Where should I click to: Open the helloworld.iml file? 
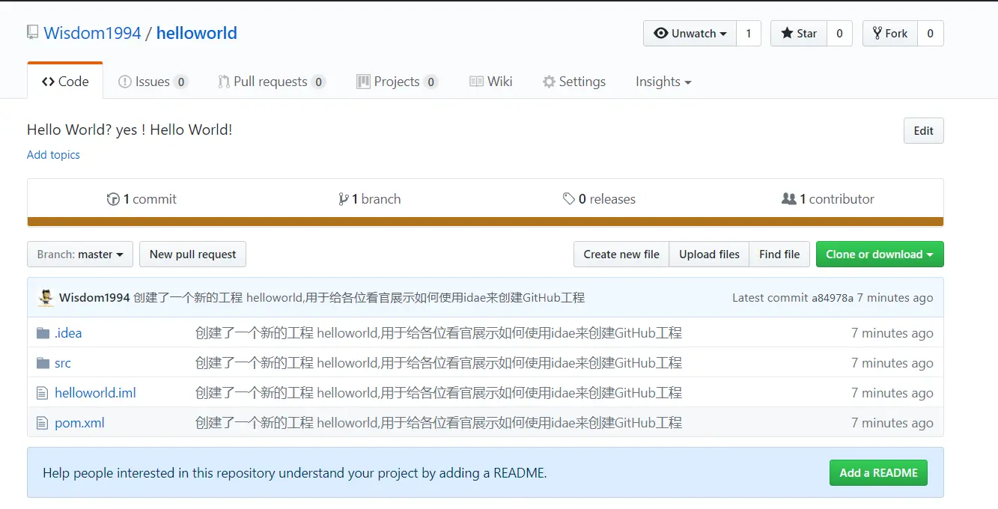coord(95,393)
